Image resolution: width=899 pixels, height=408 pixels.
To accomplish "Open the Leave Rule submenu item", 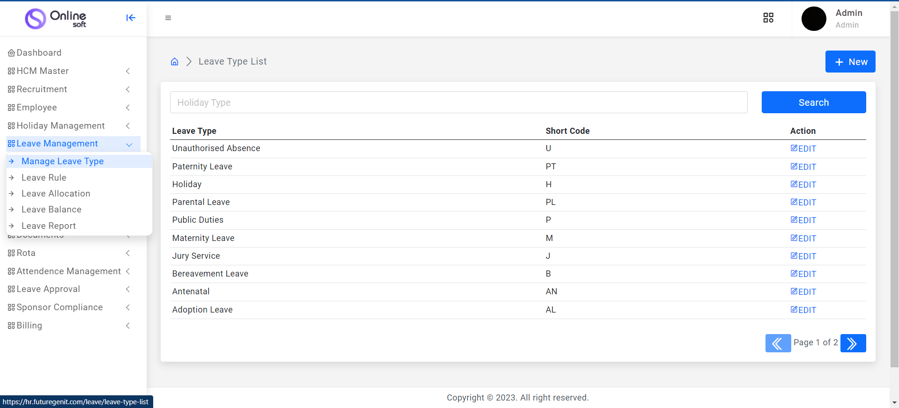I will click(44, 178).
